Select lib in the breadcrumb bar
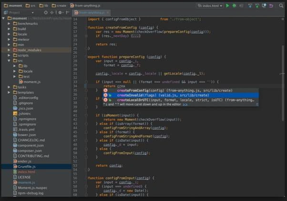The height and width of the screenshot is (201, 287). click(44, 6)
